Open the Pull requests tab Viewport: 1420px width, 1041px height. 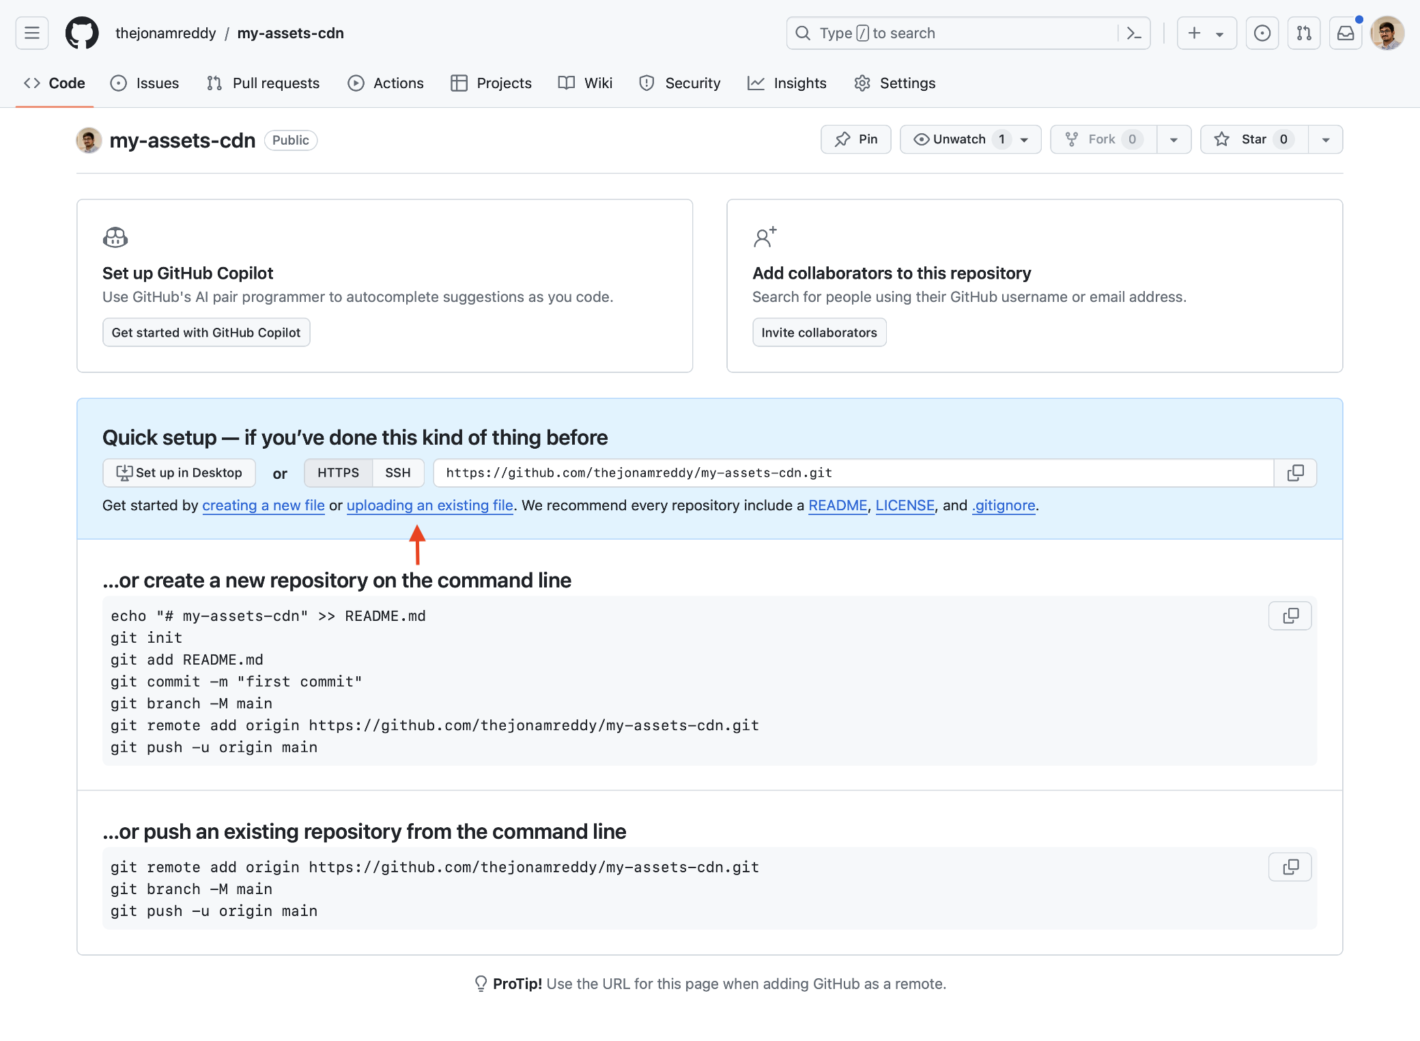(263, 83)
